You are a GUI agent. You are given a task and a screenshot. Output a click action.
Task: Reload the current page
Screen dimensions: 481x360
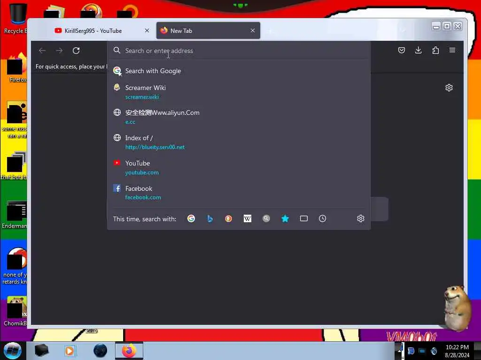tap(76, 51)
